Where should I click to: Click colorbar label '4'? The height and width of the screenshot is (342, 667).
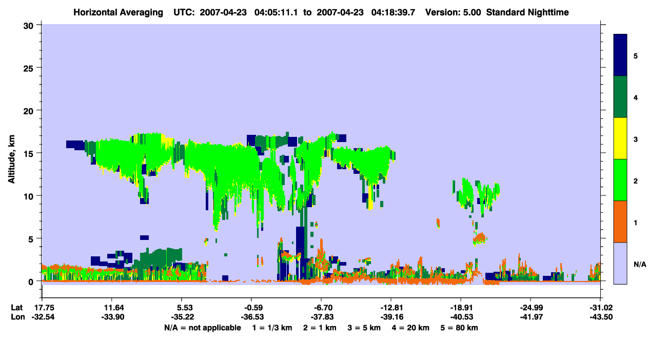pos(636,97)
